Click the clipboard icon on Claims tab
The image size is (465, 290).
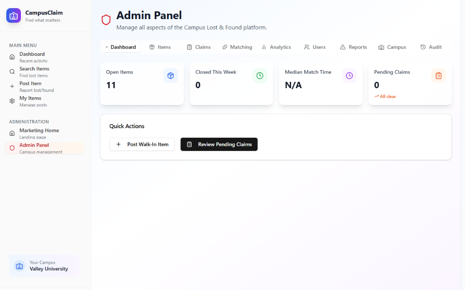click(189, 47)
